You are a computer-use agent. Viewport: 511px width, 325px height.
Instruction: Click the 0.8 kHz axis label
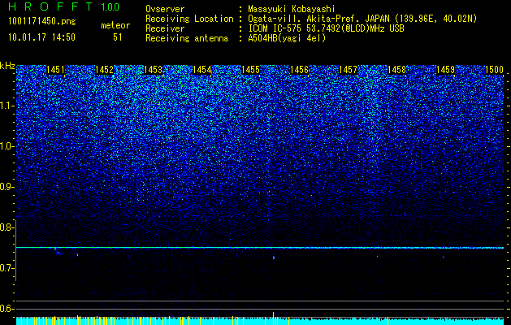point(7,227)
